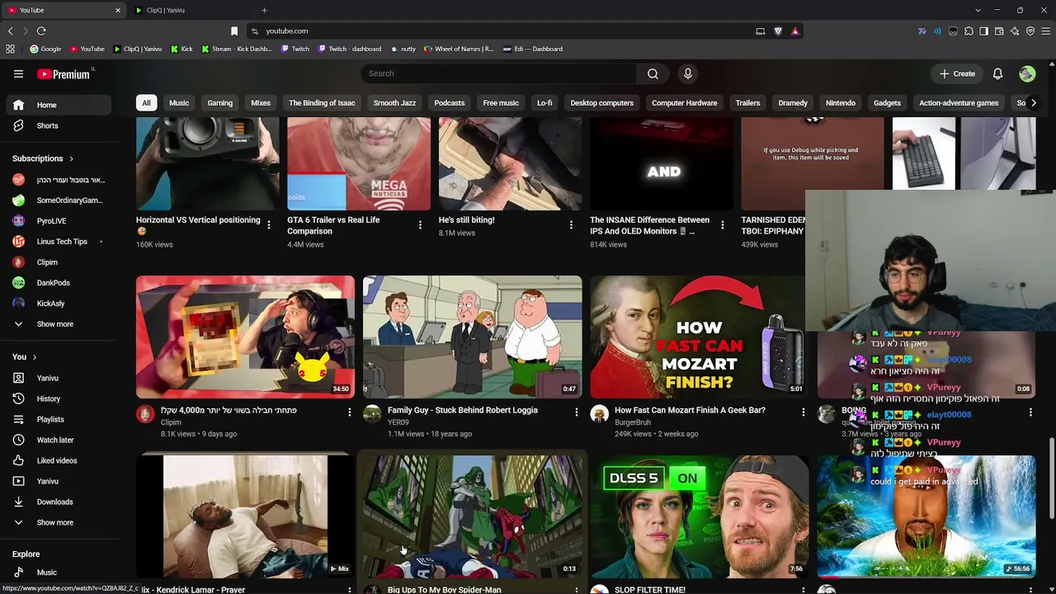
Task: Open the apps grid in the bookmarks bar
Action: point(10,49)
